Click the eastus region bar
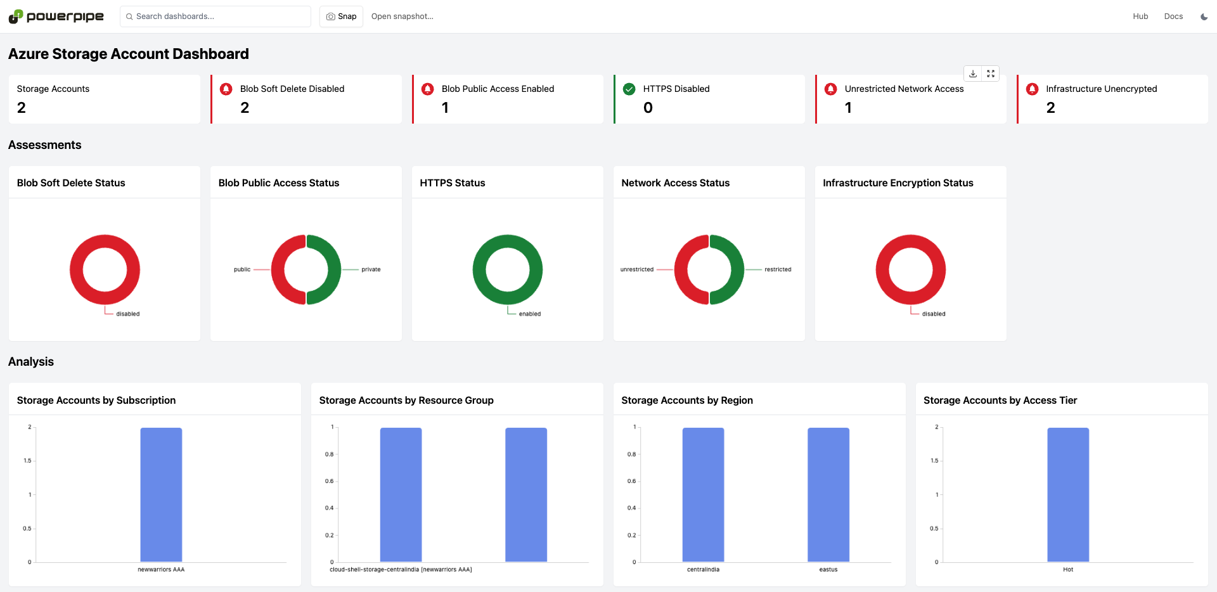 coord(828,494)
